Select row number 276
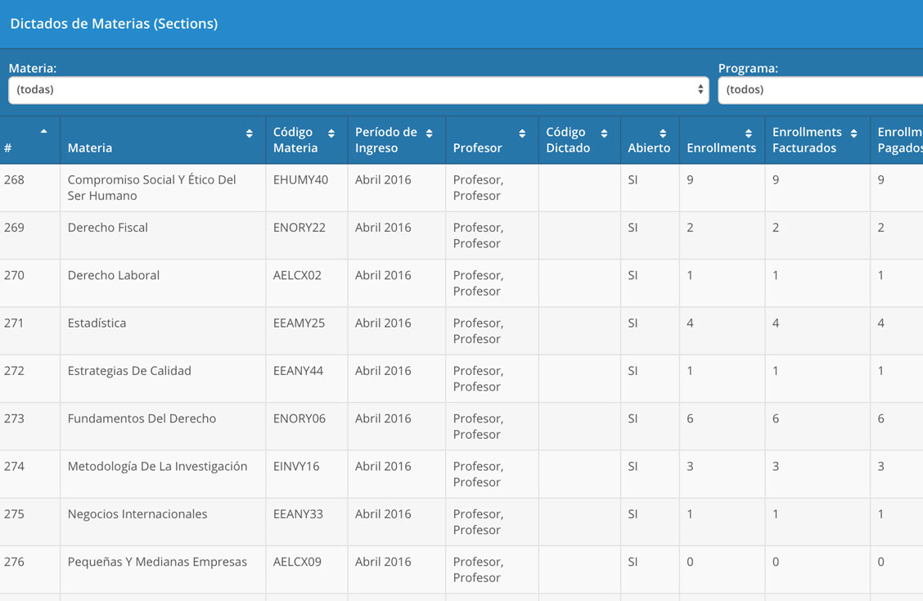Screen dimensions: 923x601 click(14, 562)
